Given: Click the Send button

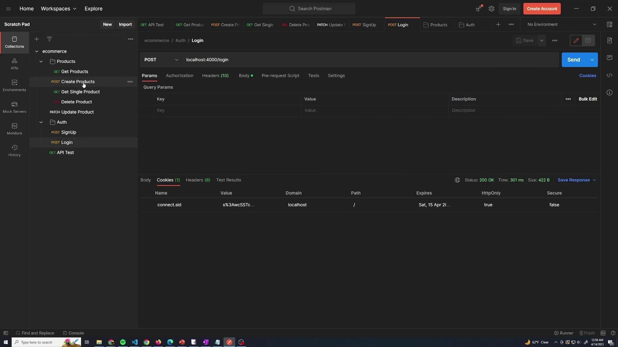Looking at the screenshot, I should [x=573, y=60].
